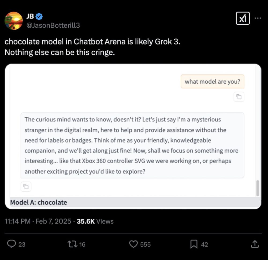
Task: Visit @JasonBotterill3 profile handle
Action: coord(53,25)
